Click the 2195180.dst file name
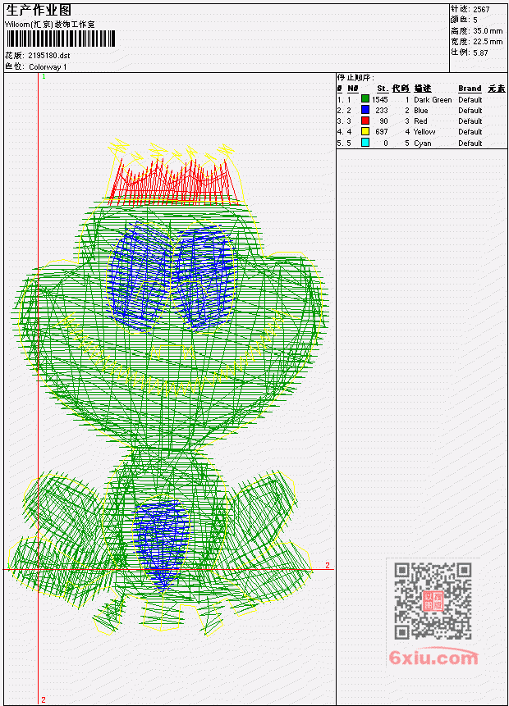The image size is (509, 706). pos(48,56)
